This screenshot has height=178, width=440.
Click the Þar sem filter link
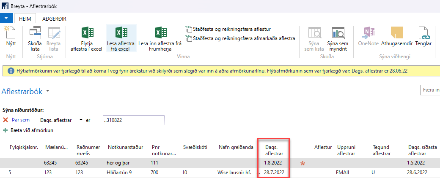[x=21, y=120]
